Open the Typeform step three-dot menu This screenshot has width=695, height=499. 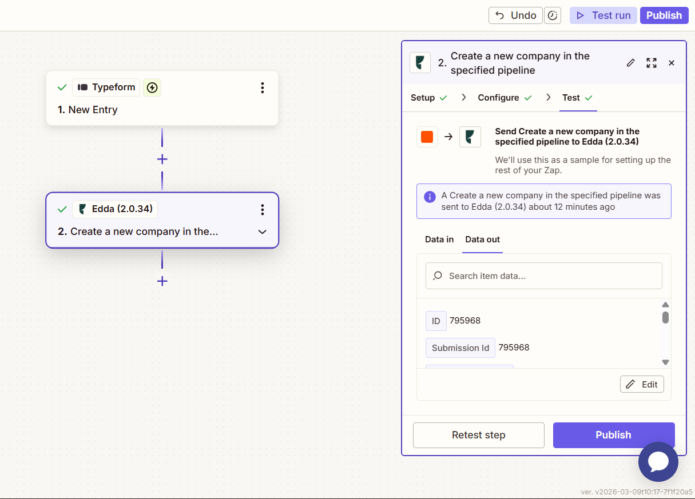pos(262,87)
